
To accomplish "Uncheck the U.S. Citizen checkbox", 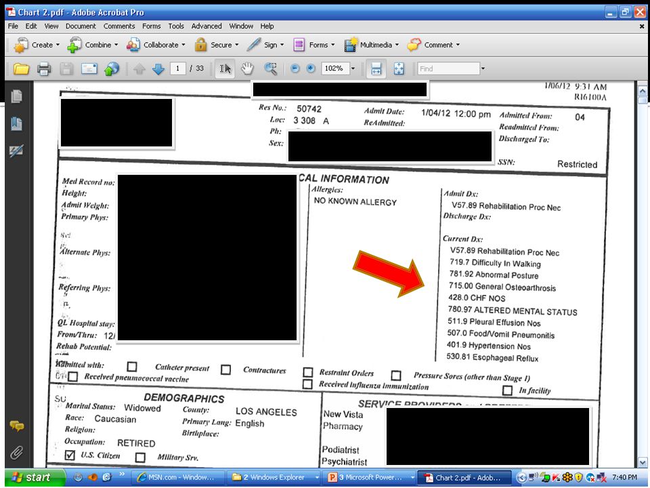I will pos(70,455).
